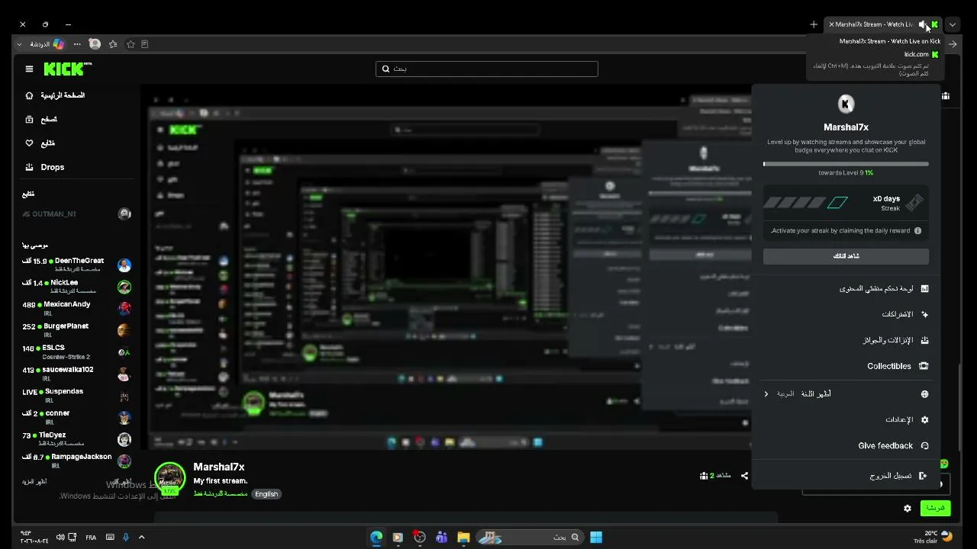Click the "My first stream." title
Screen dimensions: 977x549
click(x=221, y=481)
